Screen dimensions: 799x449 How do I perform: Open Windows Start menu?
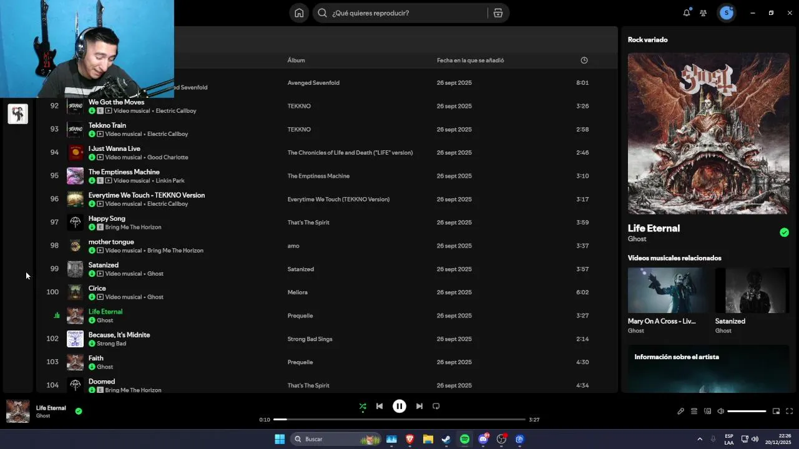[280, 439]
